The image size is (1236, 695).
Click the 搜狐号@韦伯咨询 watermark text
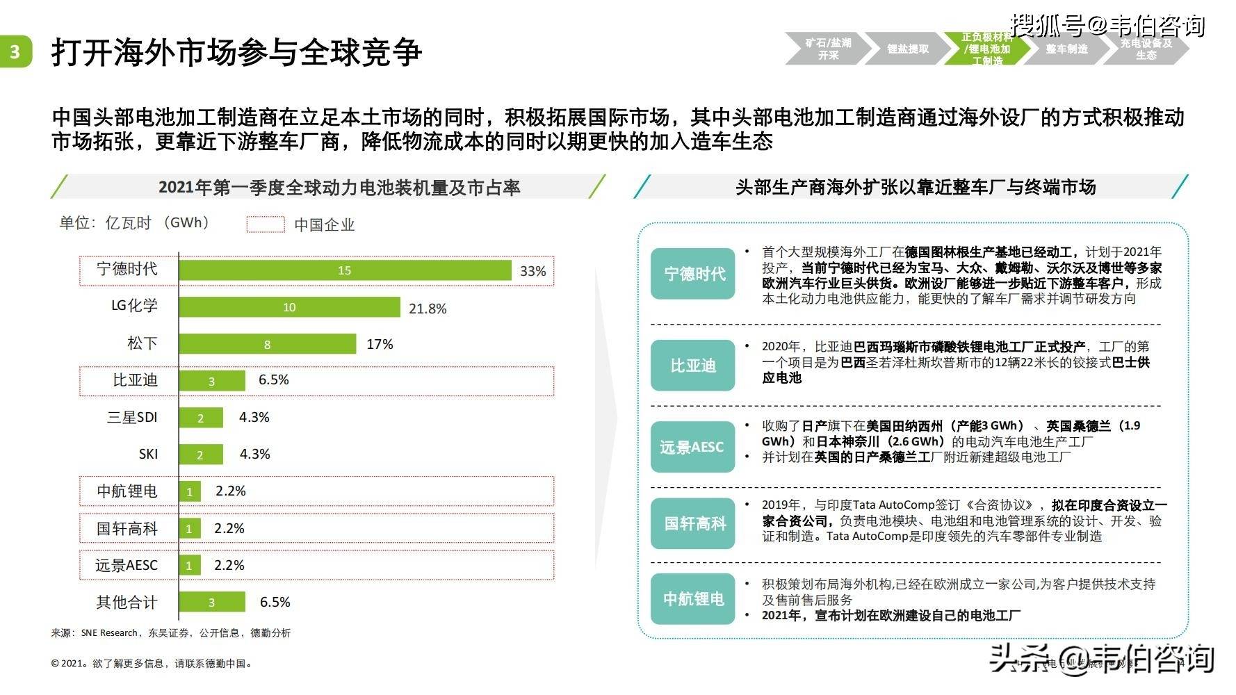(1107, 26)
